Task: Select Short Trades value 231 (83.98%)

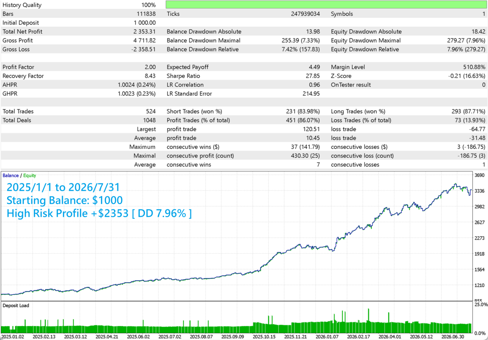Action: [303, 112]
